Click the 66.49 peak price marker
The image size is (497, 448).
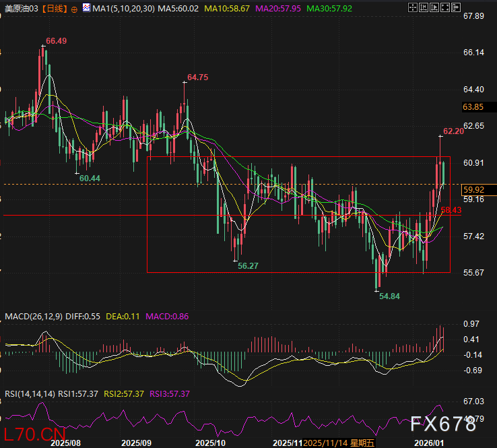[x=56, y=41]
